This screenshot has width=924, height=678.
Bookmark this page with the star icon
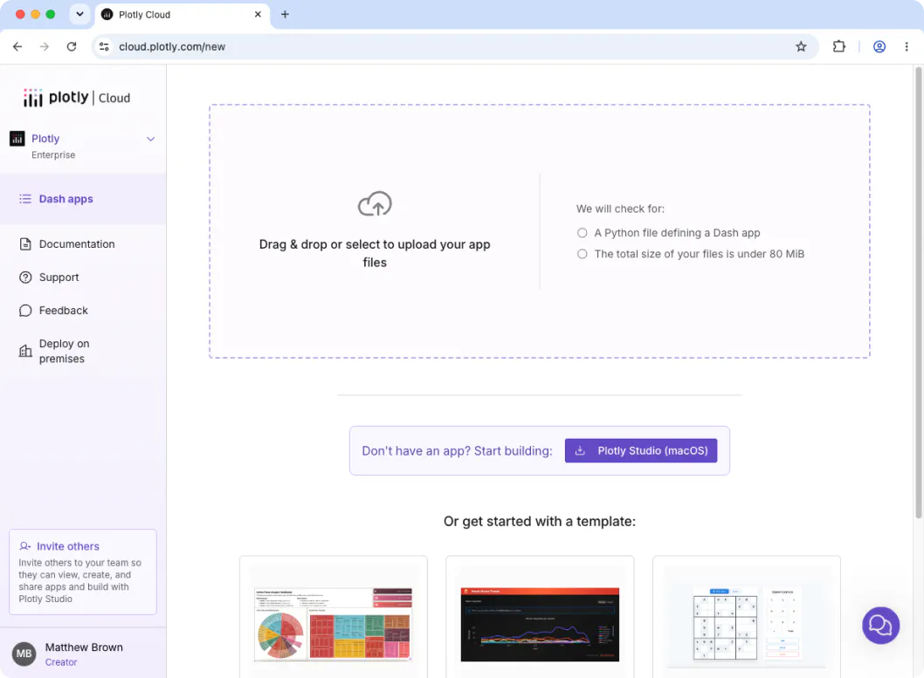coord(801,46)
